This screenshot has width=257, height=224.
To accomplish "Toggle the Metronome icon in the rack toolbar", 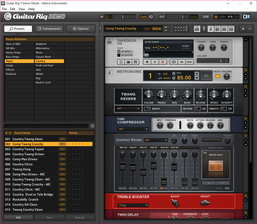I will pos(211,29).
